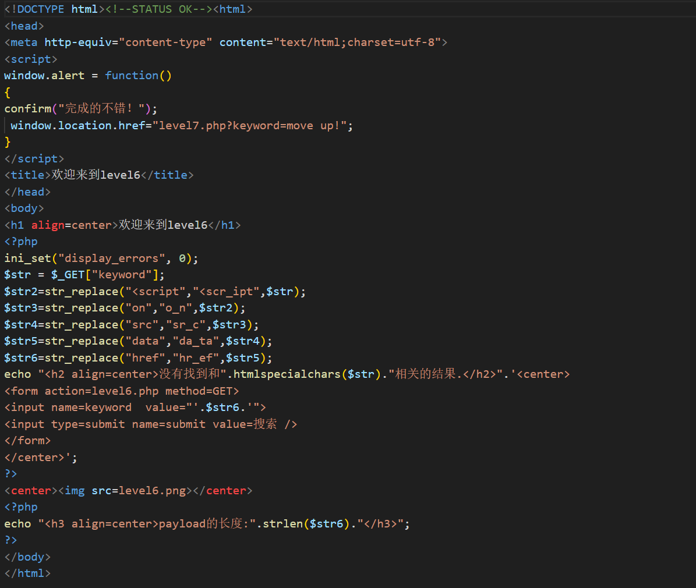Click the input name=keyword value line
Viewport: 696px width, 588px height.
(x=135, y=408)
